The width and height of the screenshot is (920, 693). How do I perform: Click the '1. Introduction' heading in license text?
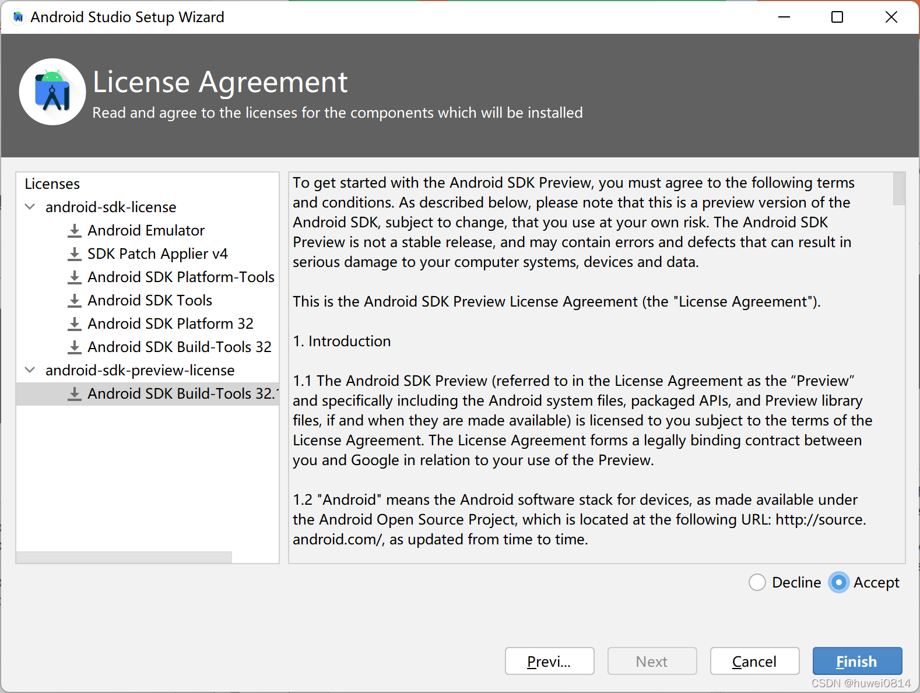(342, 341)
